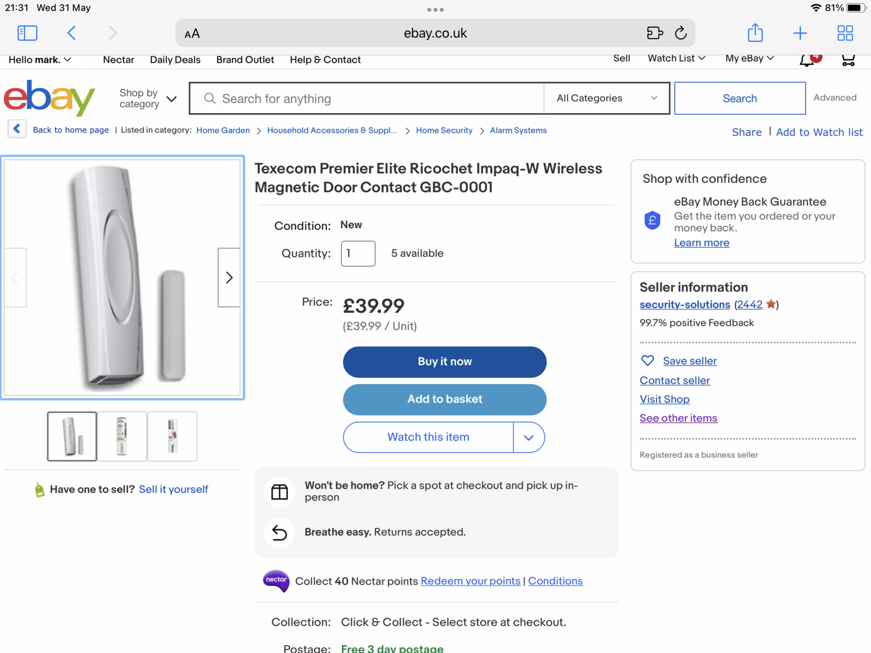This screenshot has height=653, width=871.
Task: Expand the All Categories dropdown
Action: 606,98
